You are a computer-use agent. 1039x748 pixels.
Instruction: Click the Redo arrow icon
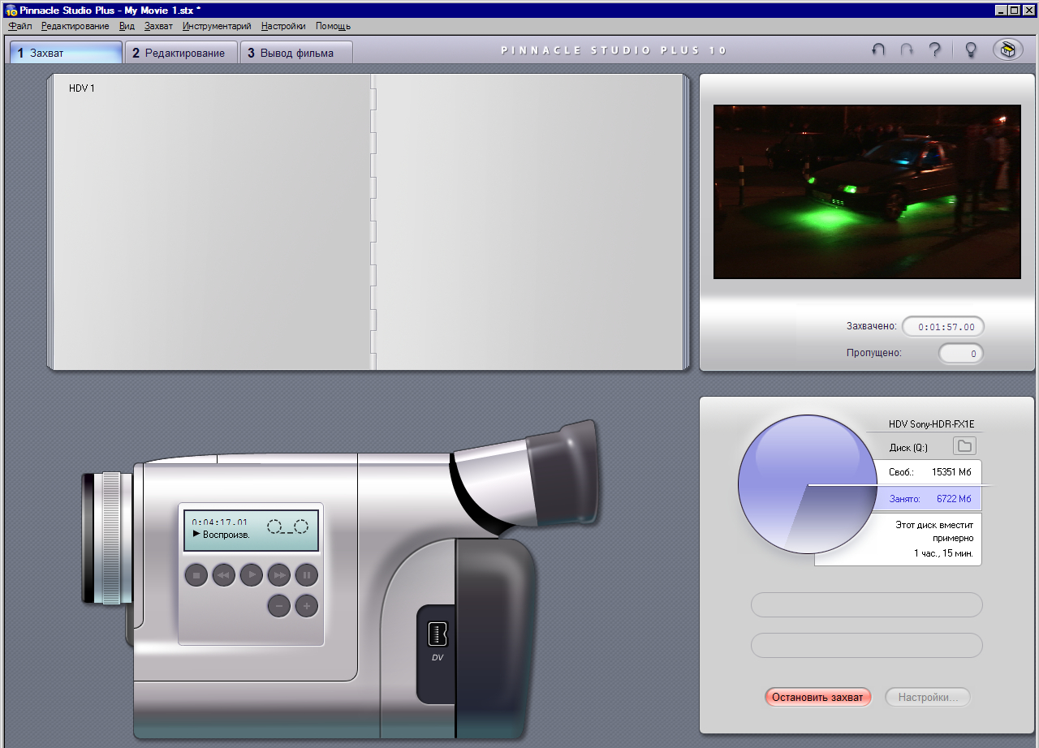907,50
